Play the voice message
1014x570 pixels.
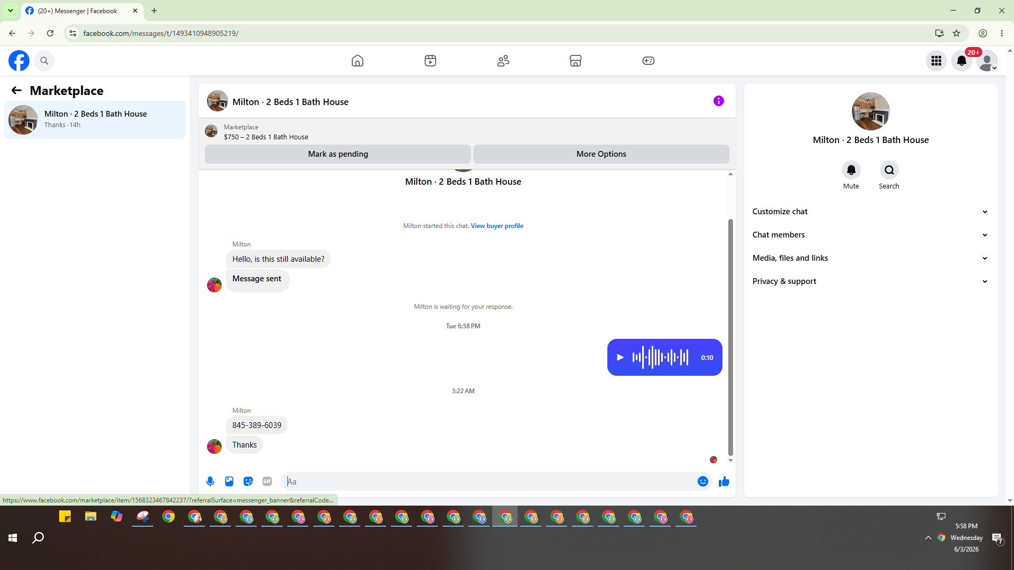(621, 357)
